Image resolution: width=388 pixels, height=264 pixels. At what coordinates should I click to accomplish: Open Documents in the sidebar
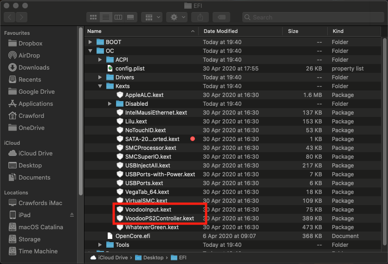click(29, 178)
